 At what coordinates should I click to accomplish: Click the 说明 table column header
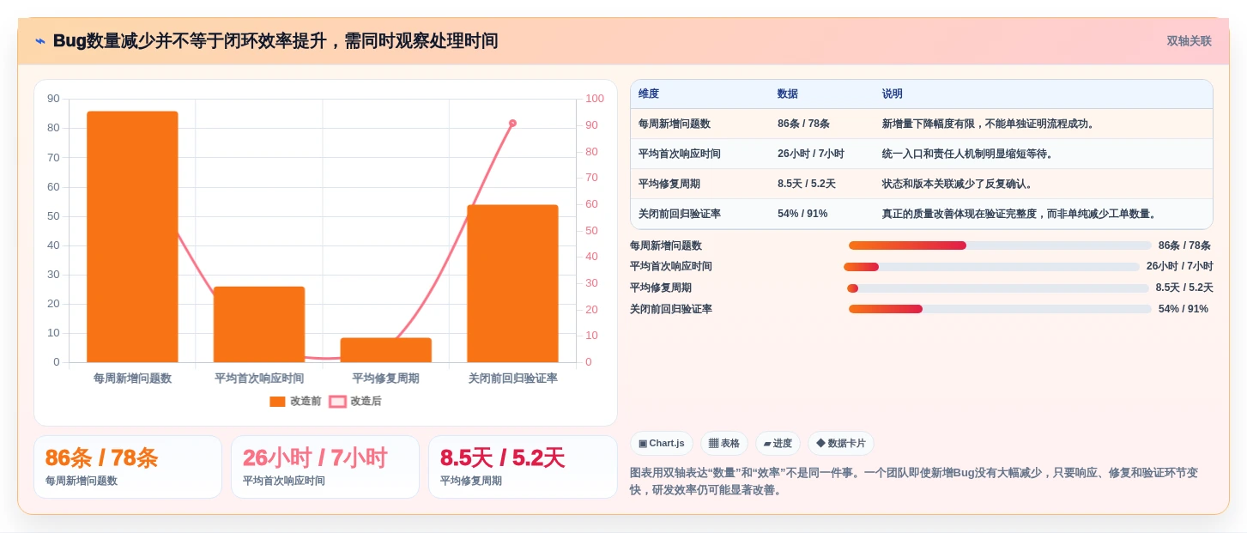[x=893, y=94]
